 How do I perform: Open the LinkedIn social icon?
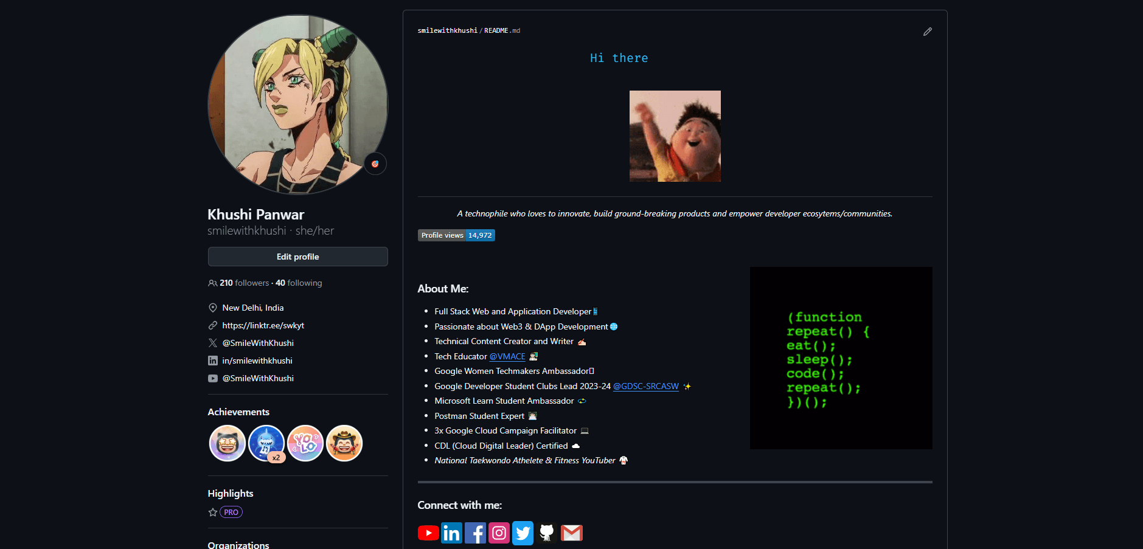coord(451,533)
